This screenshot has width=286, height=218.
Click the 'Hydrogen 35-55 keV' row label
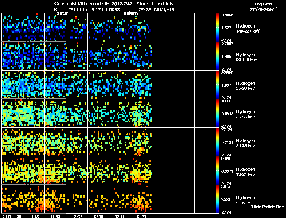(x=246, y=115)
